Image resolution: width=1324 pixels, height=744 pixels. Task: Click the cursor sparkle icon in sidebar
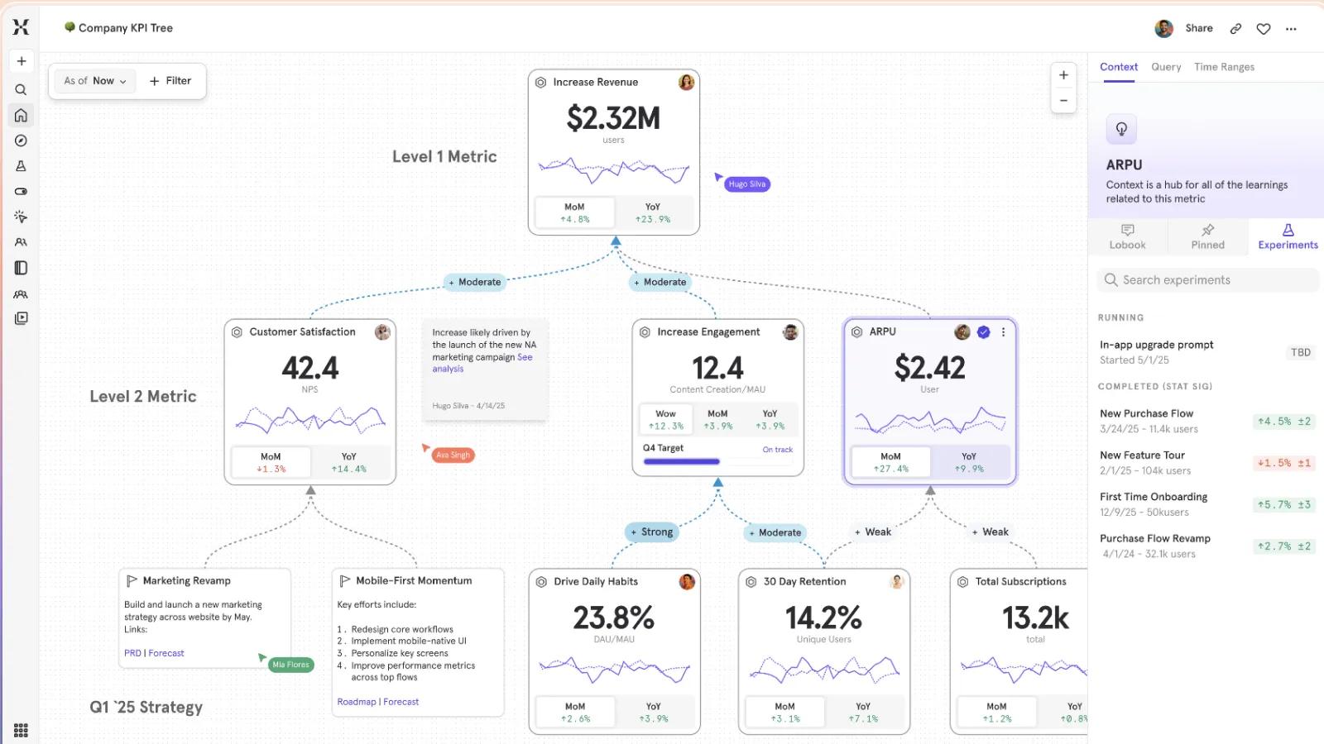coord(22,217)
